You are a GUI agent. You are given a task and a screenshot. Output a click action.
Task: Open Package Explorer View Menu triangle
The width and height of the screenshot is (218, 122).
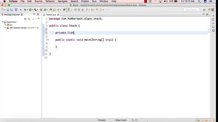click(x=38, y=19)
